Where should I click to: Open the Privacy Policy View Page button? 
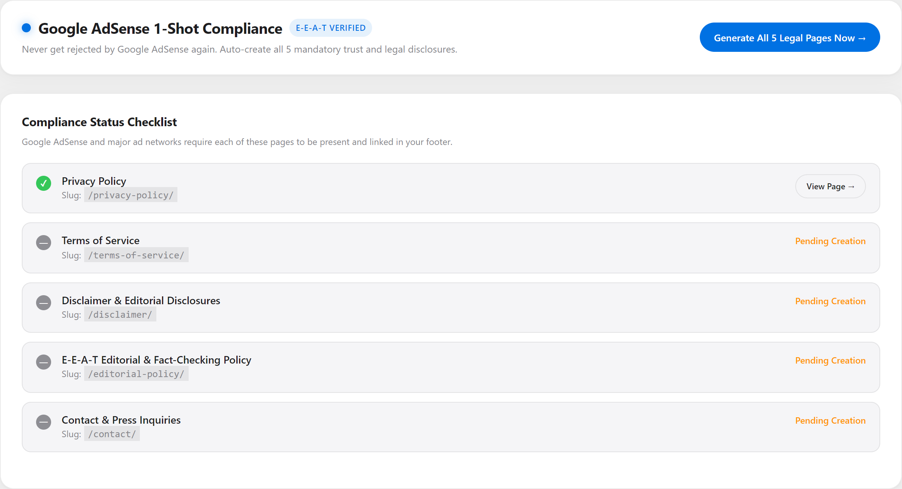[x=830, y=186]
